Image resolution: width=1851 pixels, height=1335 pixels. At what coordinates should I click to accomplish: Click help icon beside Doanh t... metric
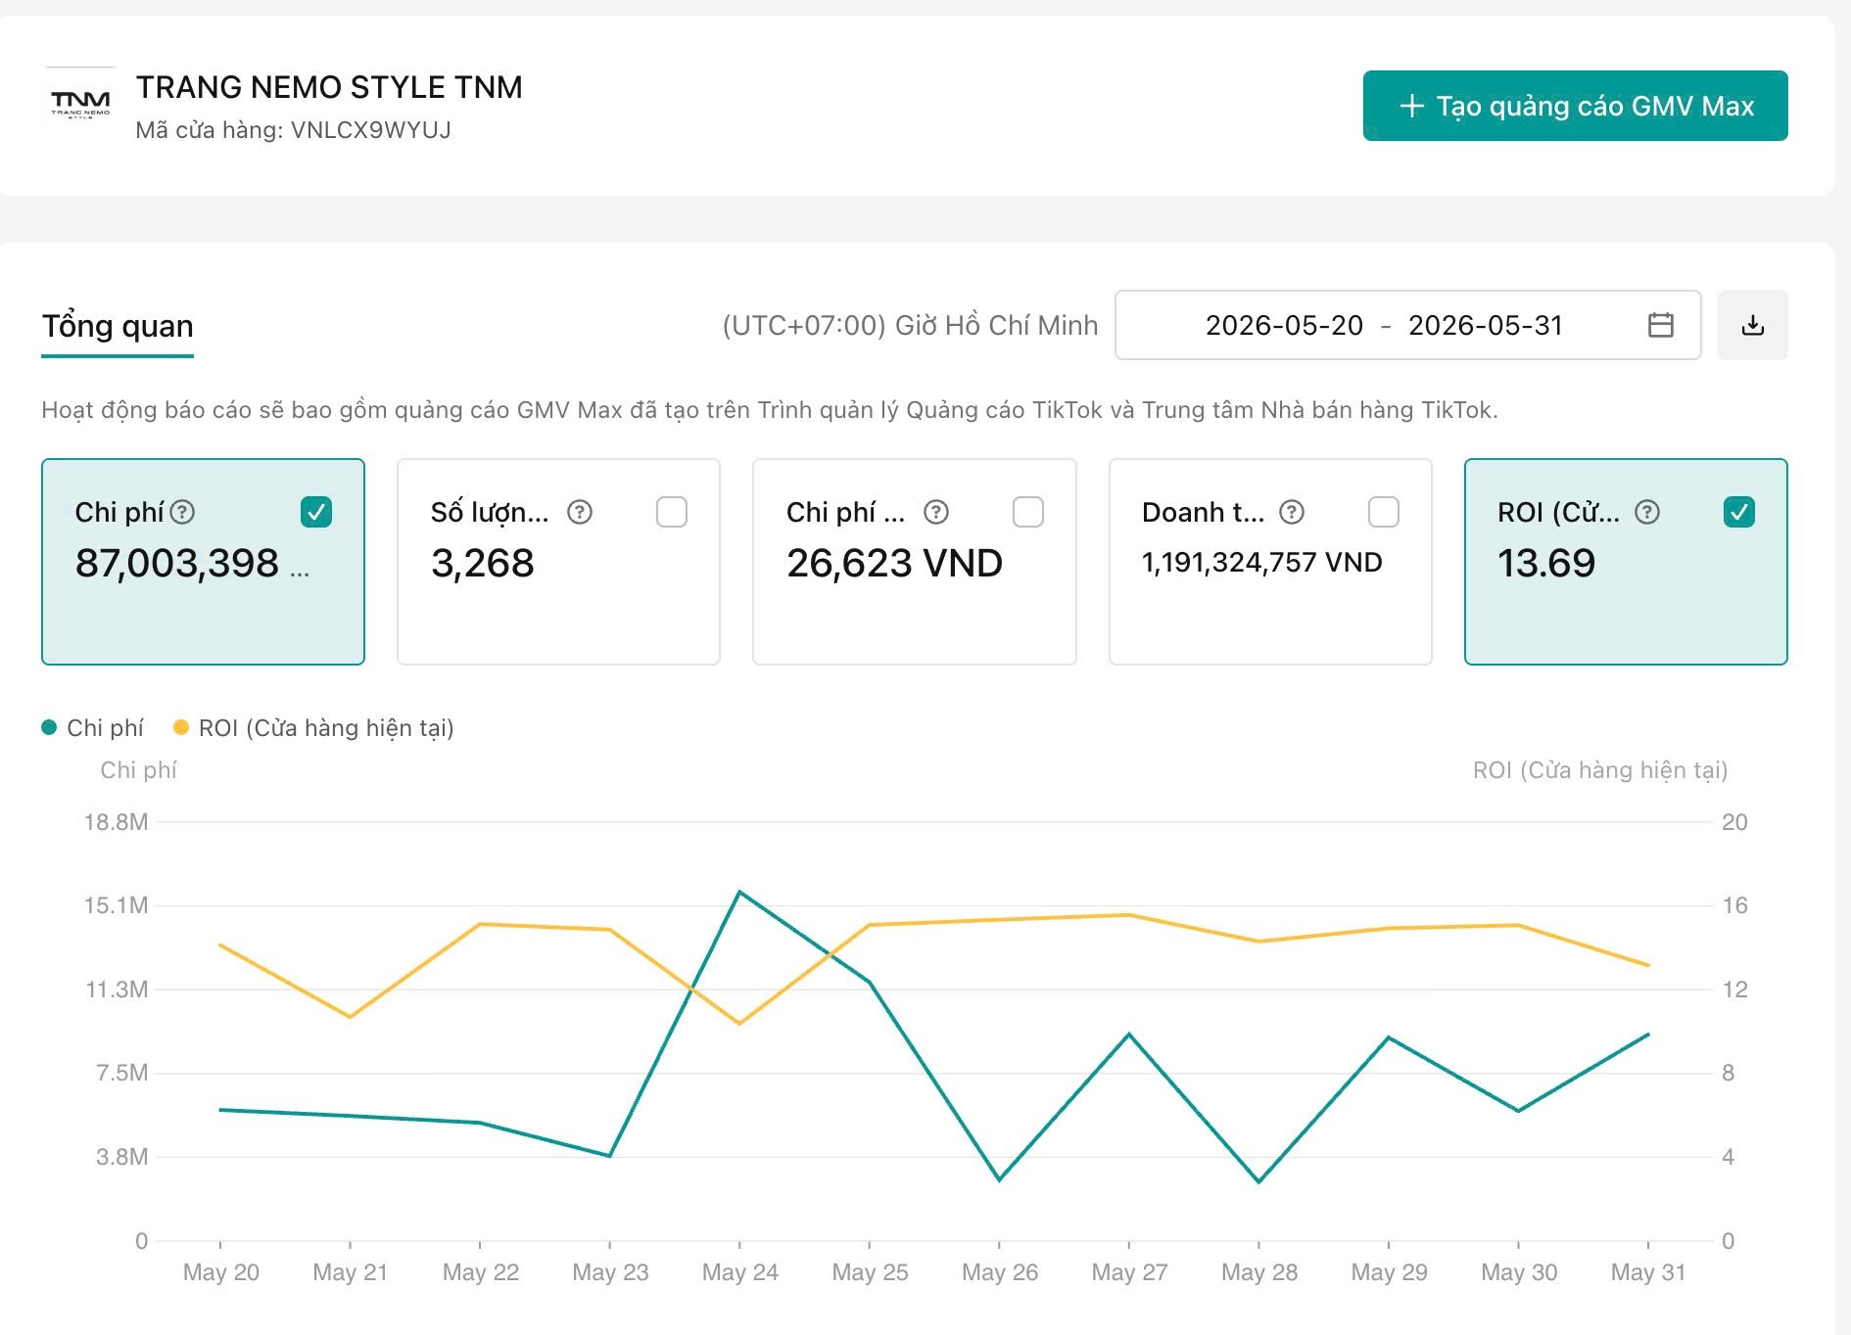pyautogui.click(x=1292, y=512)
